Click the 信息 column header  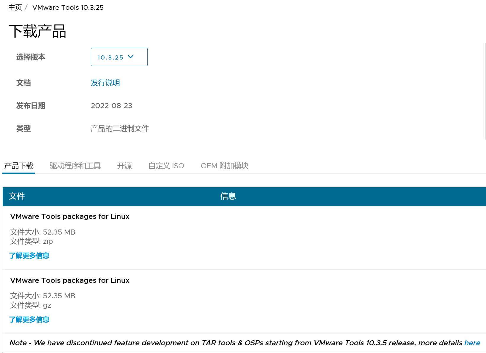coord(228,196)
